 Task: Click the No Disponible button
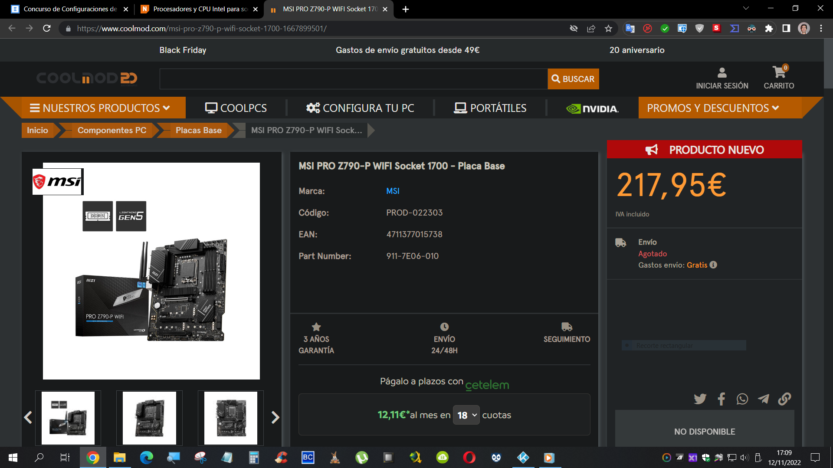705,432
